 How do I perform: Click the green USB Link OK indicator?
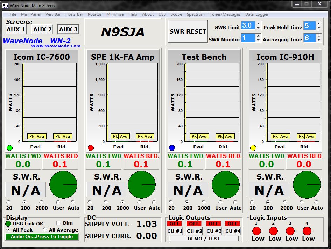pyautogui.click(x=8, y=224)
